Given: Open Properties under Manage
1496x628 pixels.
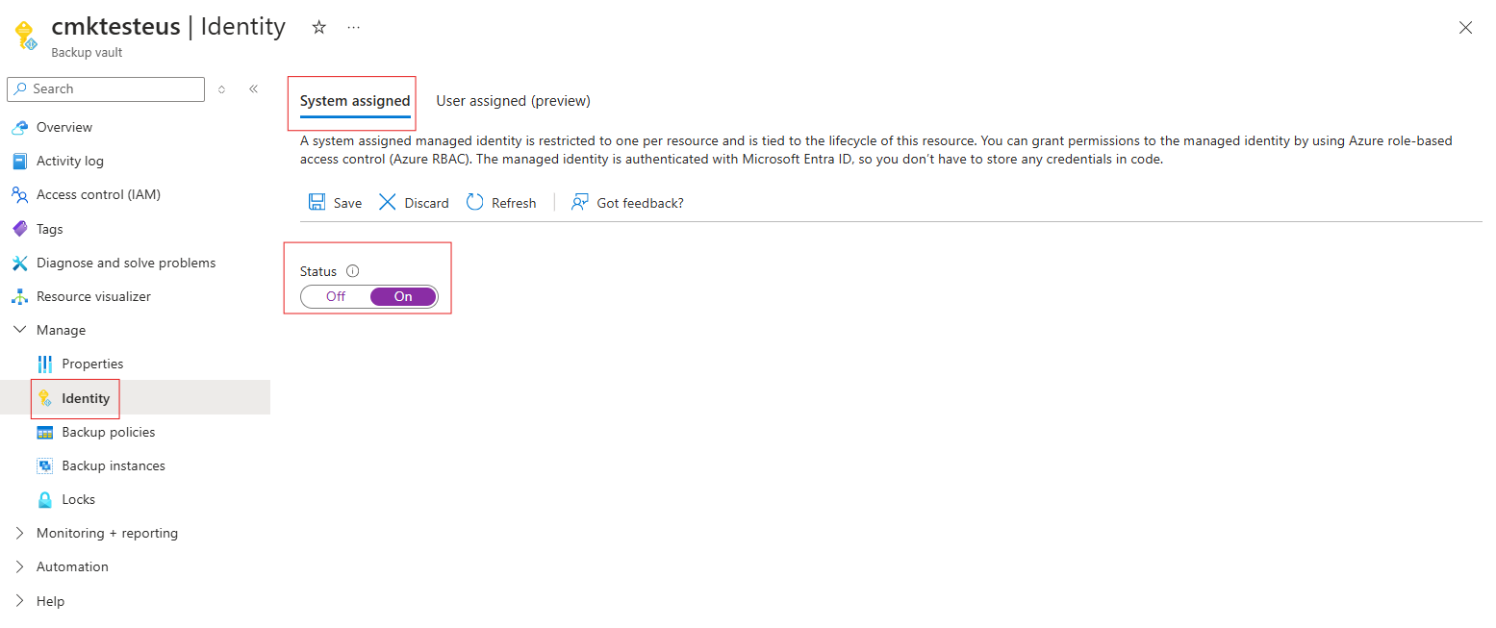Looking at the screenshot, I should [92, 364].
